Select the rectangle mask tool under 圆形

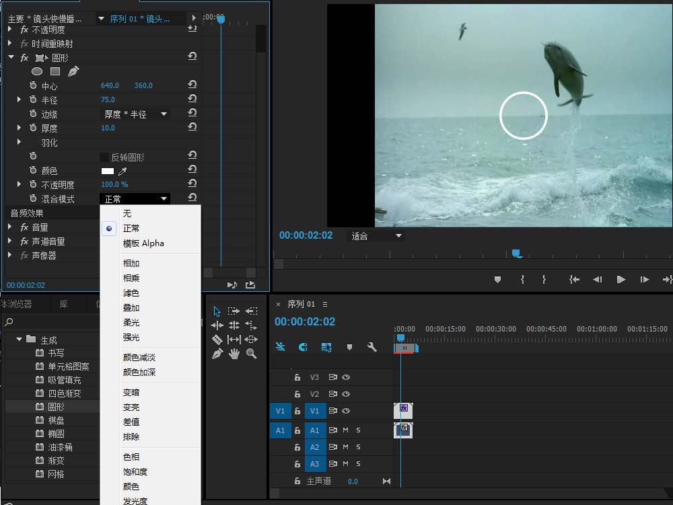point(55,71)
